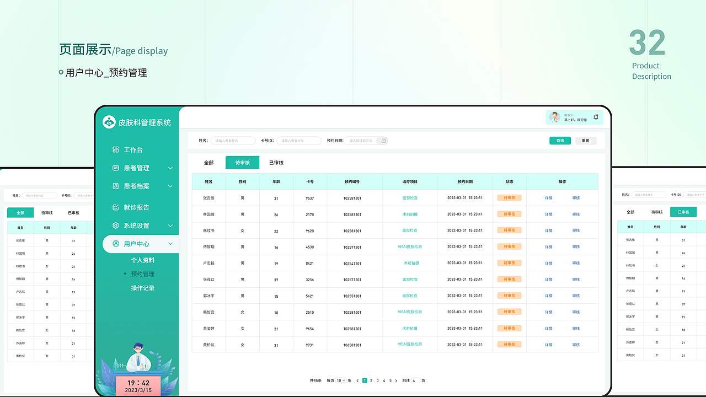The width and height of the screenshot is (706, 397).
Task: Click VISAI皮肤检测 link in 傅智翔 row
Action: [410, 247]
